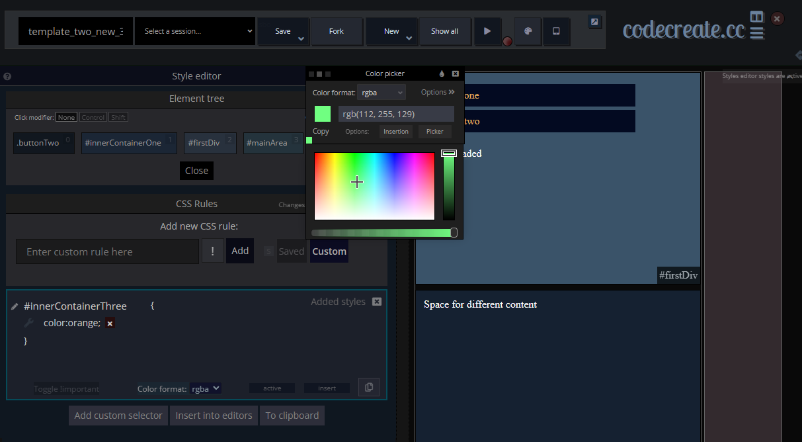Set click modifier to Control
The image size is (802, 442).
pos(93,117)
